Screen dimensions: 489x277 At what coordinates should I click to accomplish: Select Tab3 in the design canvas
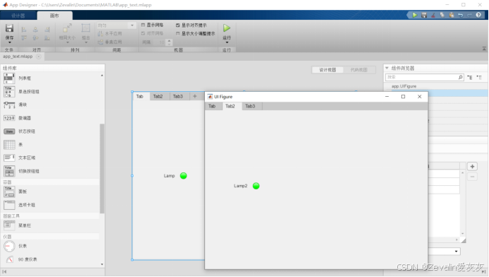(178, 96)
